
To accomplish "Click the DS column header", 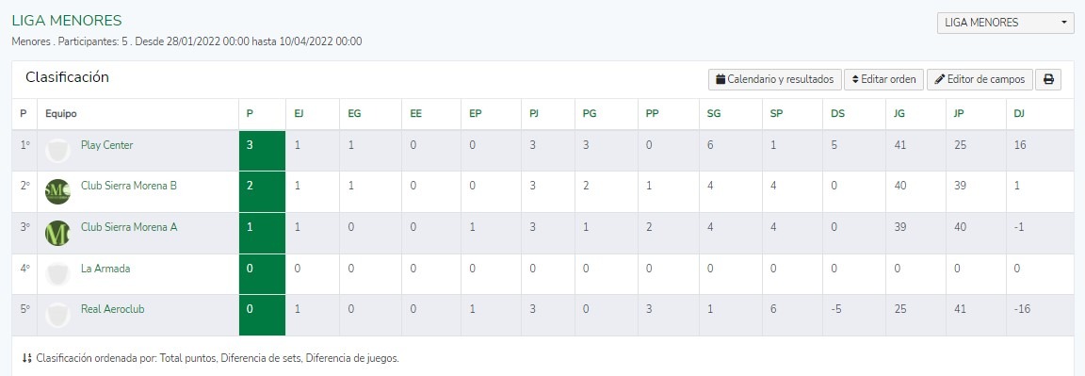I will [837, 114].
